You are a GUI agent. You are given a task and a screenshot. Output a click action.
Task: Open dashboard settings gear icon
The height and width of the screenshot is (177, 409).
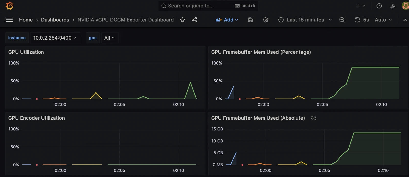266,20
